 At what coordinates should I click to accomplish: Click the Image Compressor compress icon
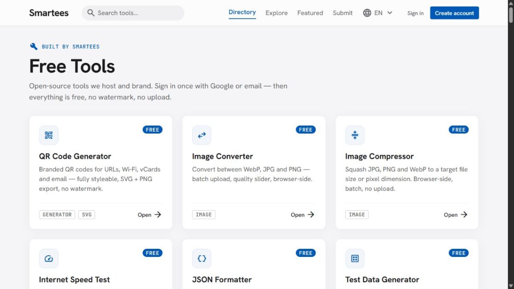pos(355,135)
